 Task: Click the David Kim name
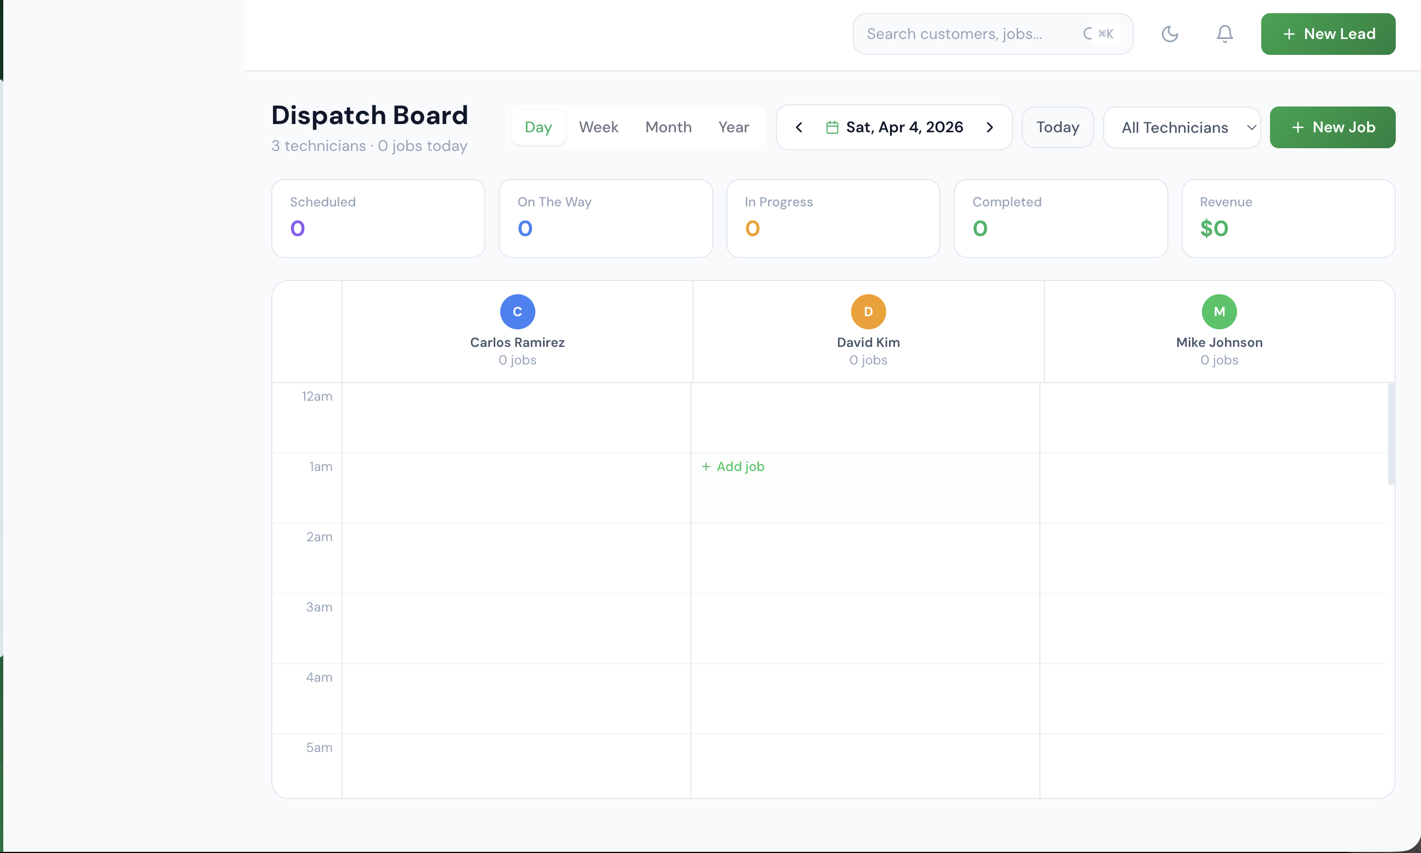[868, 343]
